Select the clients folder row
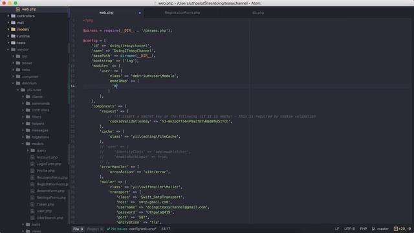The height and width of the screenshot is (233, 414). 34,96
